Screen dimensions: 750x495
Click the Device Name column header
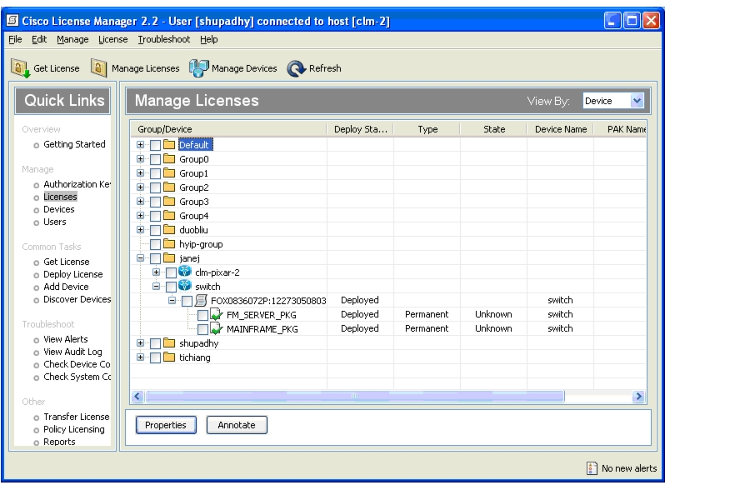pyautogui.click(x=561, y=129)
